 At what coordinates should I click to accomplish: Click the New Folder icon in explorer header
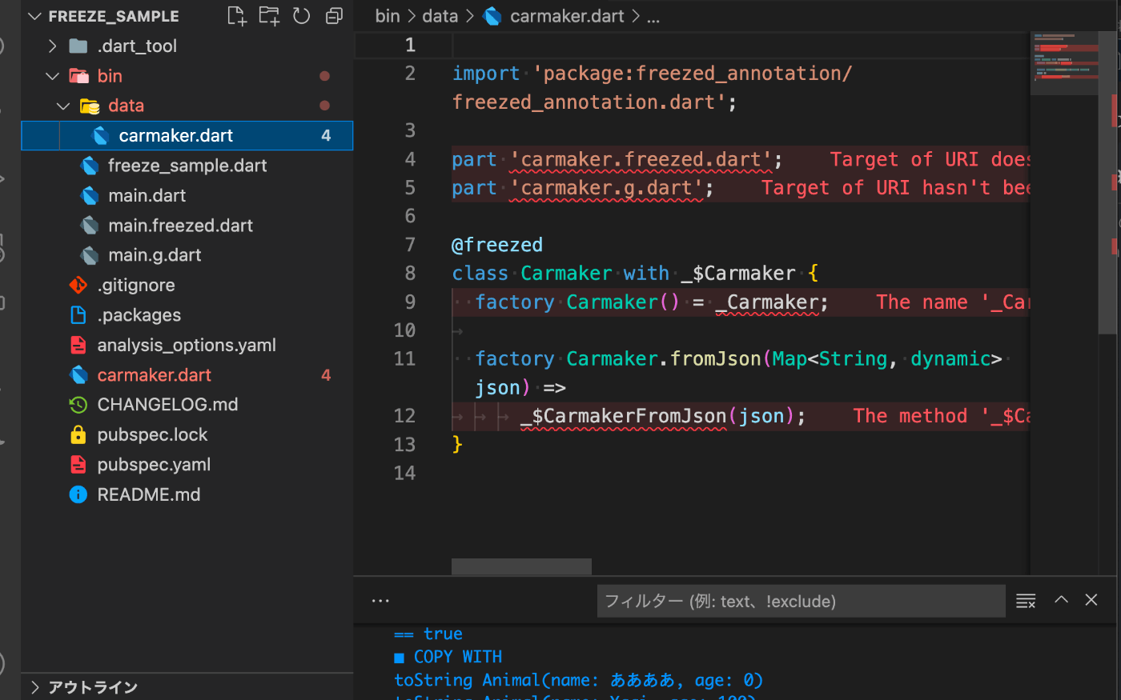[x=269, y=16]
